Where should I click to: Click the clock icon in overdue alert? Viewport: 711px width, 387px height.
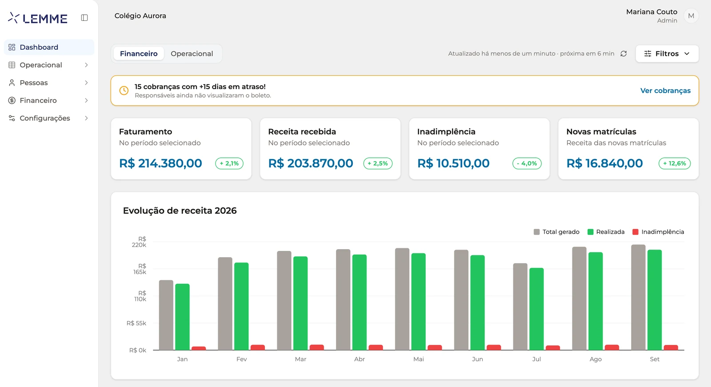(x=124, y=90)
